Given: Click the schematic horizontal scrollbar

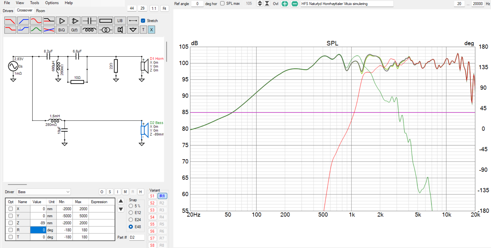Looking at the screenshot, I should [x=17, y=184].
